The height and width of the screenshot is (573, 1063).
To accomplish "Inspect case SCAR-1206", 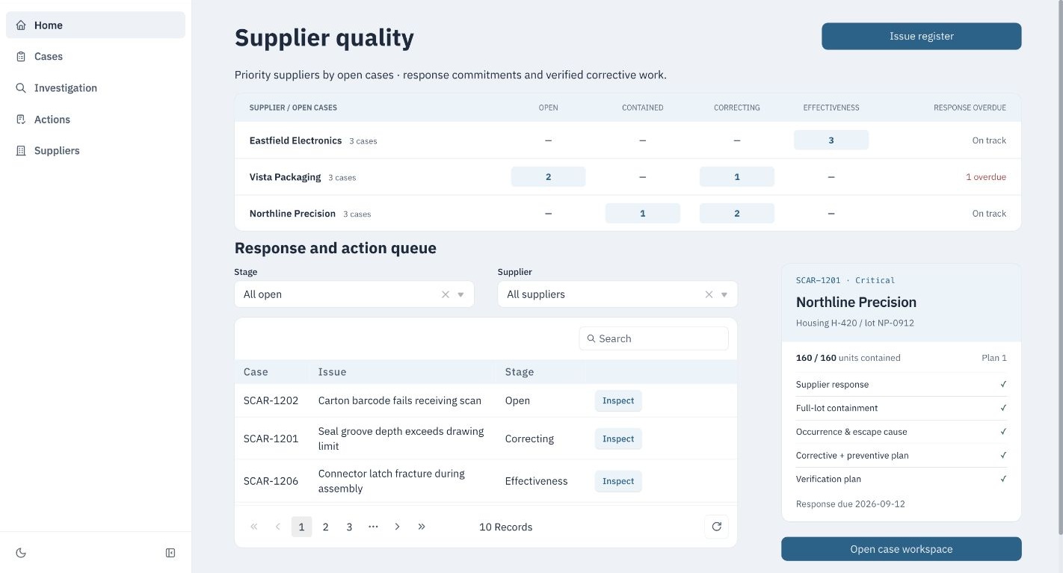I will pyautogui.click(x=618, y=481).
